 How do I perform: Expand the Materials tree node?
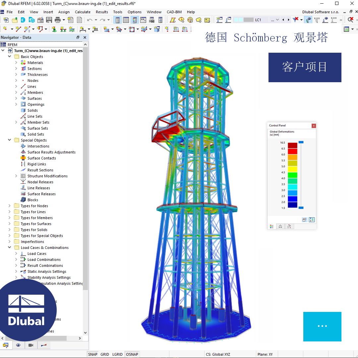tap(16, 62)
